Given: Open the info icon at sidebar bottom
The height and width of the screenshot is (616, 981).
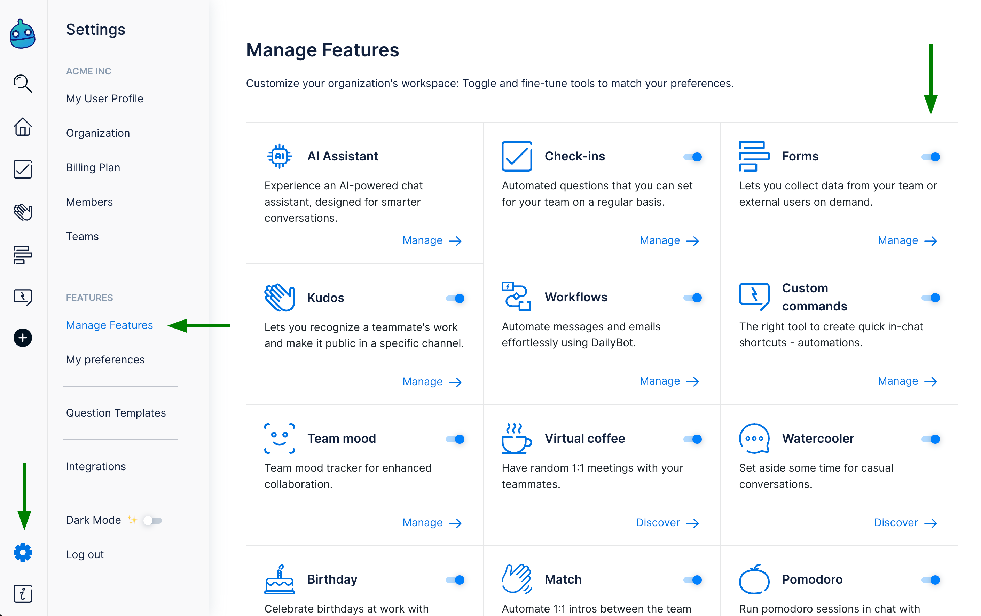Looking at the screenshot, I should point(22,594).
